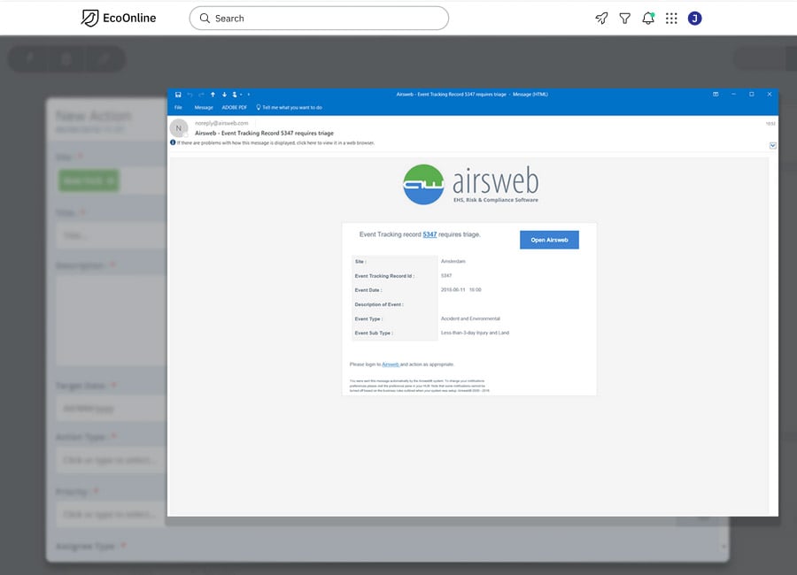Click the Search input field
Image resolution: width=797 pixels, height=575 pixels.
coord(319,19)
